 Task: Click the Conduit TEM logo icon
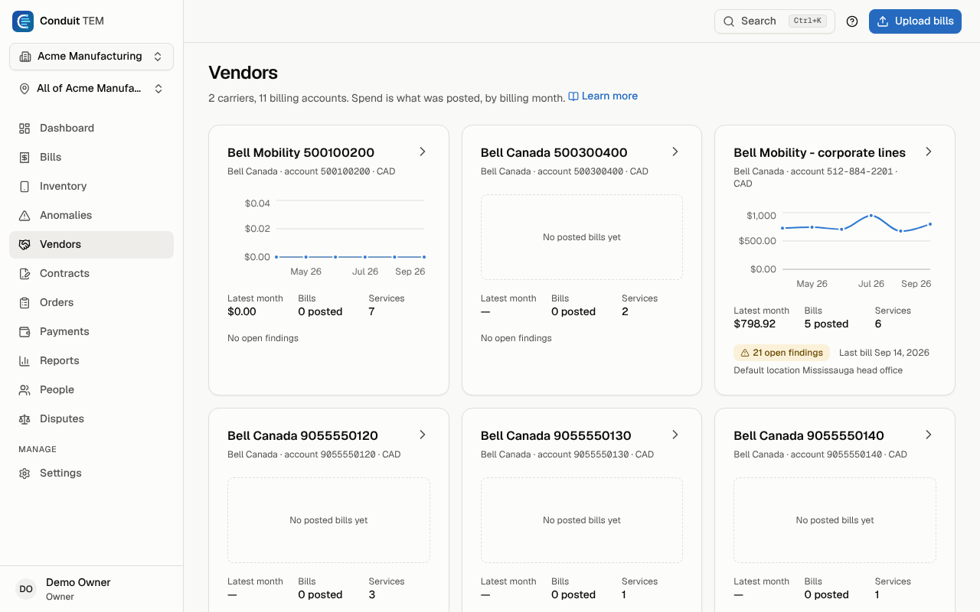click(x=23, y=21)
